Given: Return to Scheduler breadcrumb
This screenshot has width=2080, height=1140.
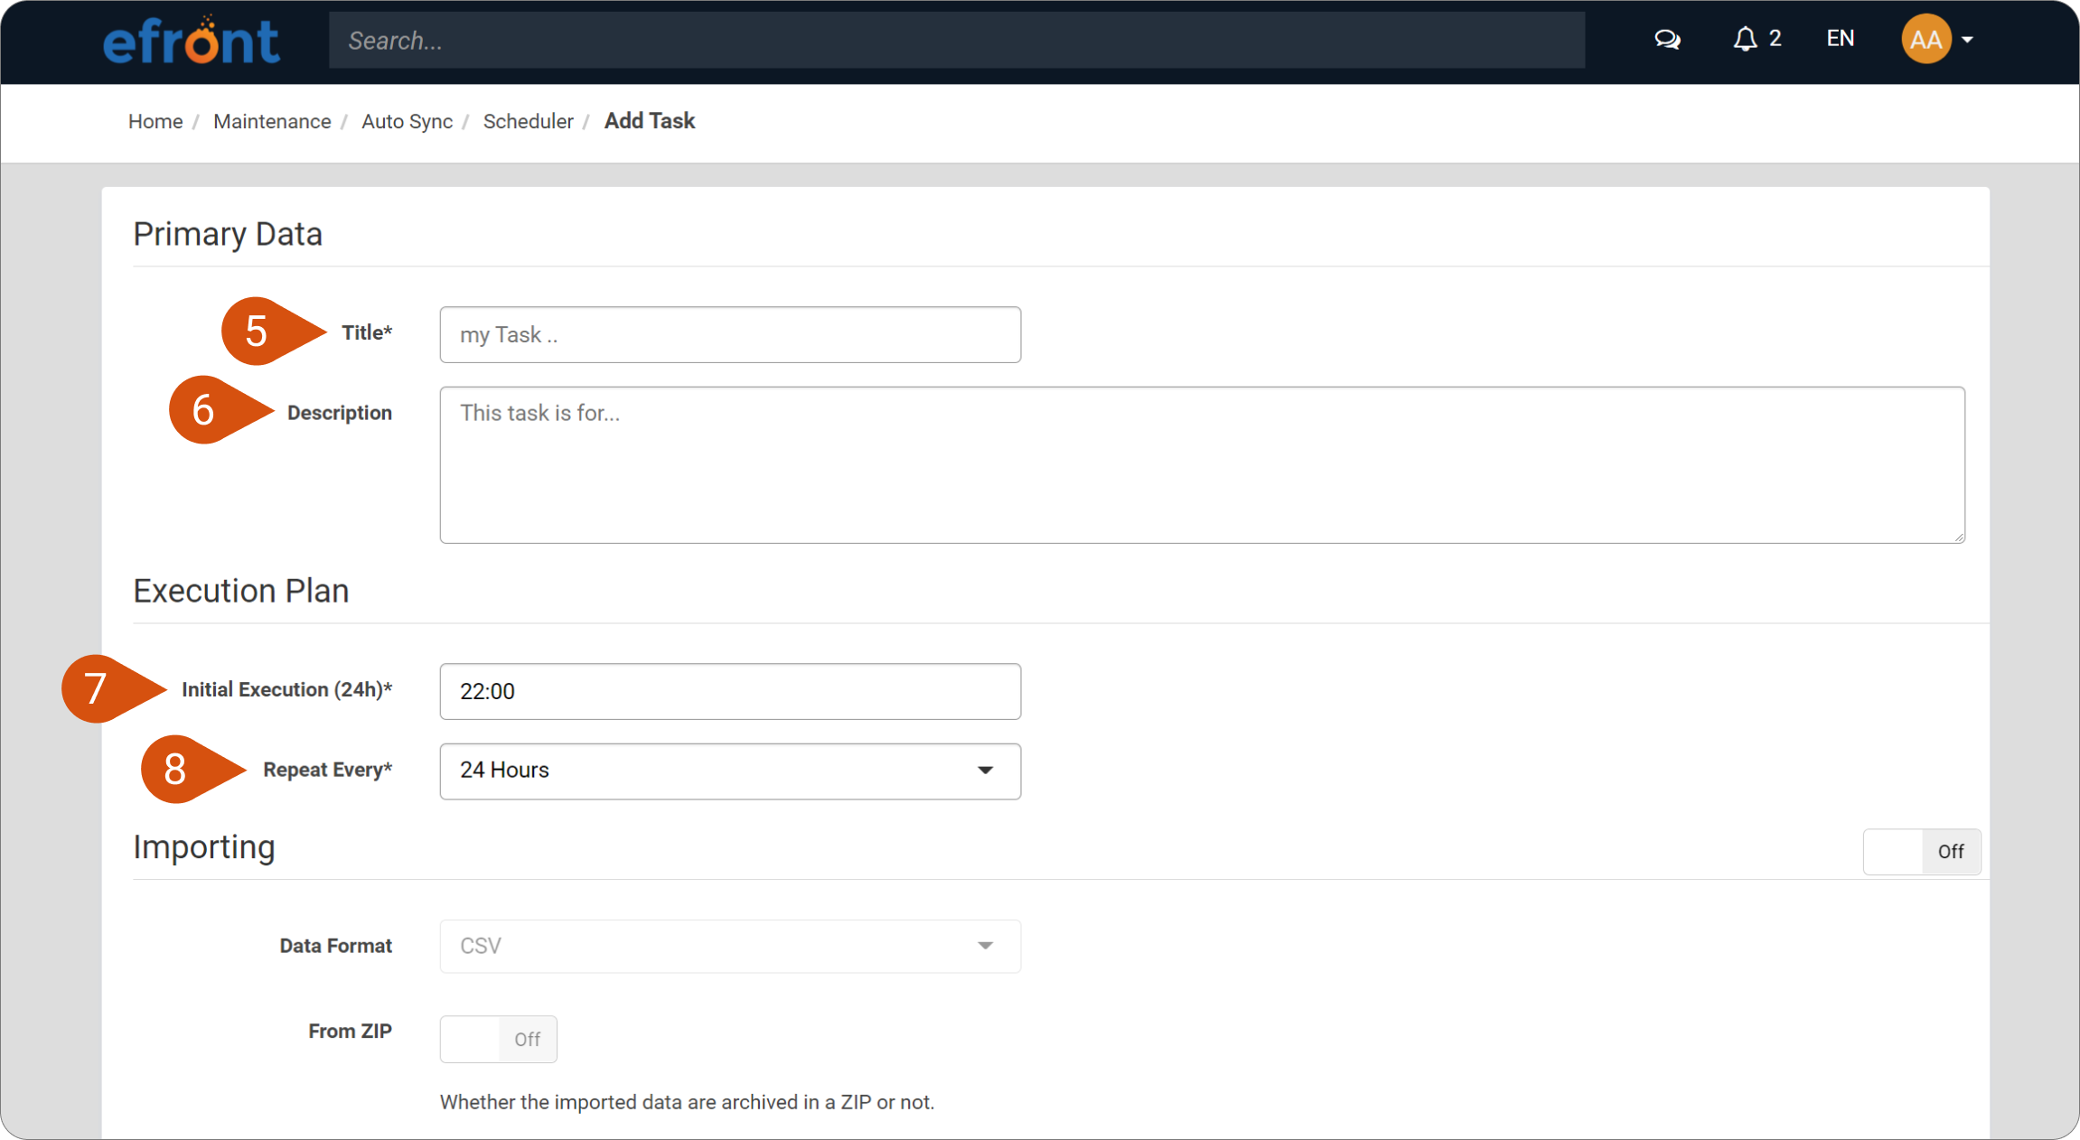Looking at the screenshot, I should coord(528,121).
